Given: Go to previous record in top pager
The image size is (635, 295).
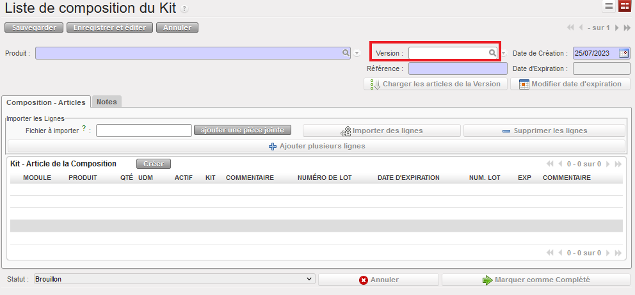Looking at the screenshot, I should pos(581,28).
